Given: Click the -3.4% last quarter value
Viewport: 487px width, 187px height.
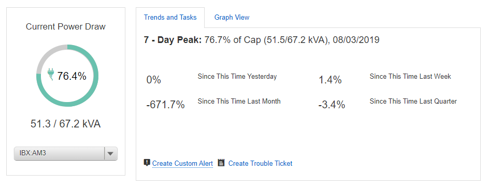Looking at the screenshot, I should click(x=332, y=105).
